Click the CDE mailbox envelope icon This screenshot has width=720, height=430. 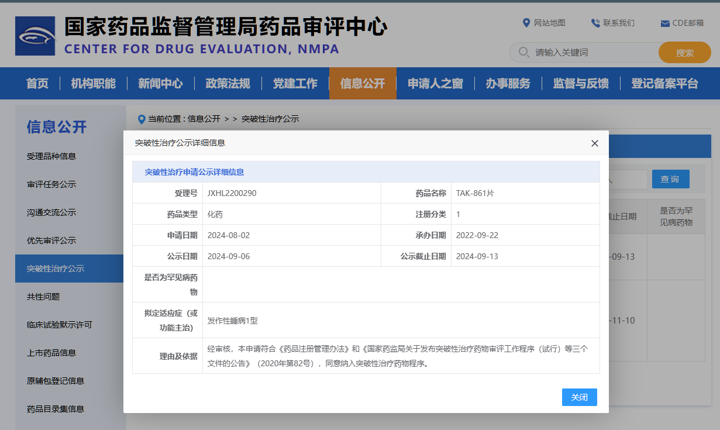point(664,23)
